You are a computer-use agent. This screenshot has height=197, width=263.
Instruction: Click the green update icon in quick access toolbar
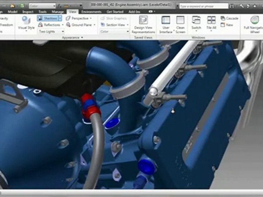click(x=22, y=6)
